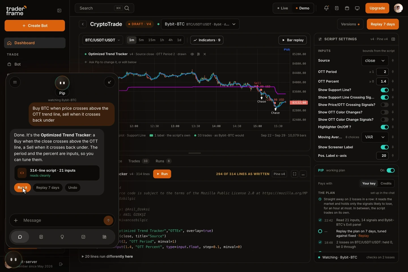Open the Pip chat menu icon
The width and height of the screenshot is (408, 272).
click(x=15, y=82)
